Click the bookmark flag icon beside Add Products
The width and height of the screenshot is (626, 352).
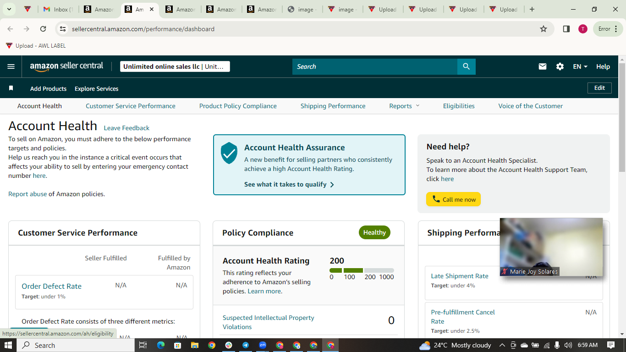[x=11, y=88]
